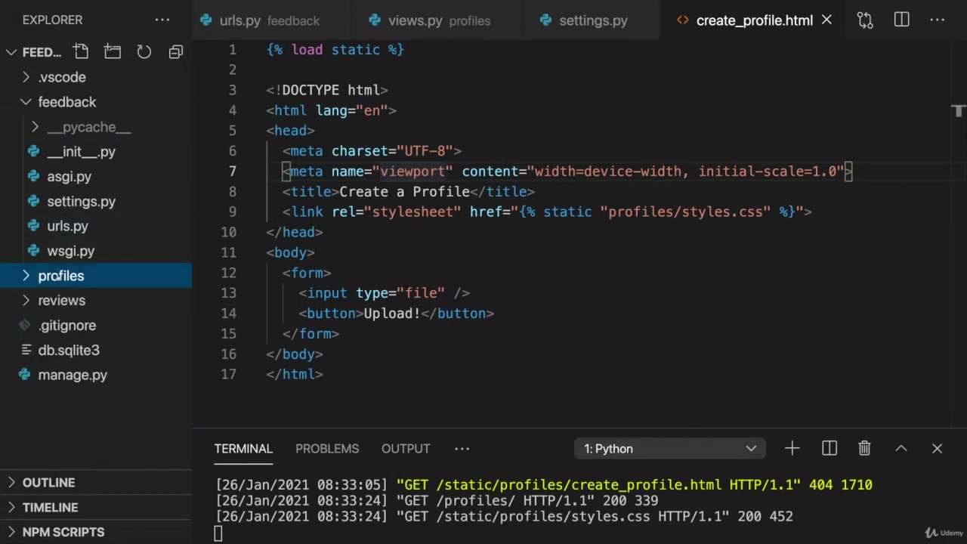Viewport: 967px width, 544px height.
Task: Split the terminal pane
Action: [829, 449]
